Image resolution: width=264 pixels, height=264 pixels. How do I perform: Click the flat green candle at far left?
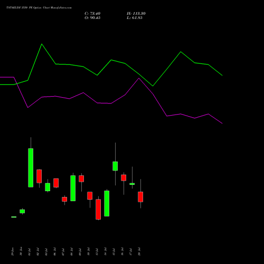click(14, 217)
